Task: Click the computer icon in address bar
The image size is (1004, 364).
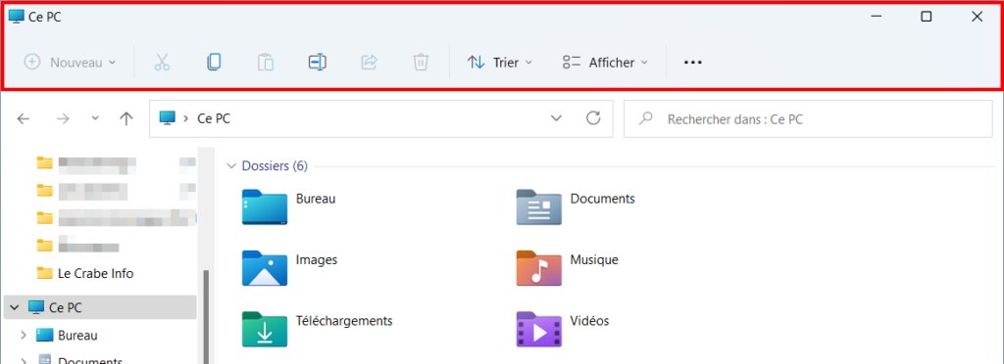Action: point(167,118)
